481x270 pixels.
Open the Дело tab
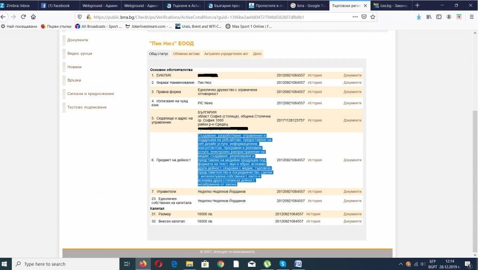[257, 54]
